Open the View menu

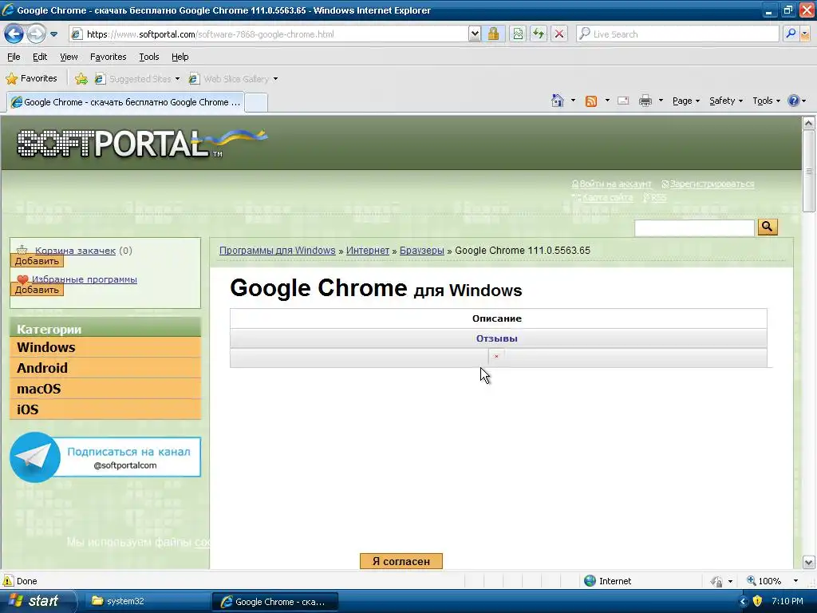click(69, 57)
